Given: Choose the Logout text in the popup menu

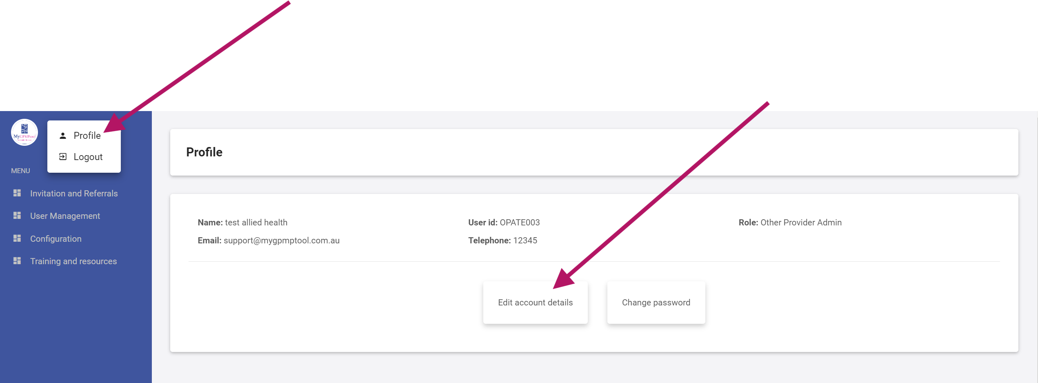Looking at the screenshot, I should click(x=88, y=157).
